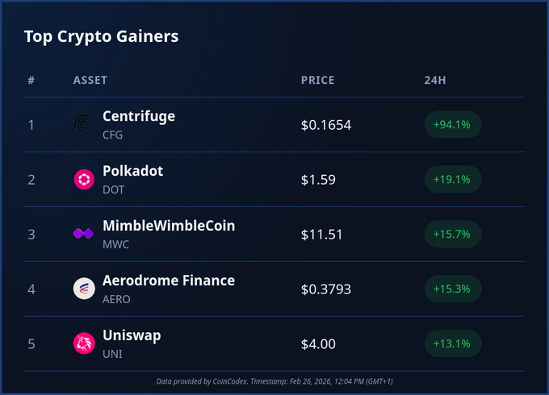This screenshot has height=395, width=549.
Task: Click the Aerodrome Finance logo icon
Action: pyautogui.click(x=84, y=289)
